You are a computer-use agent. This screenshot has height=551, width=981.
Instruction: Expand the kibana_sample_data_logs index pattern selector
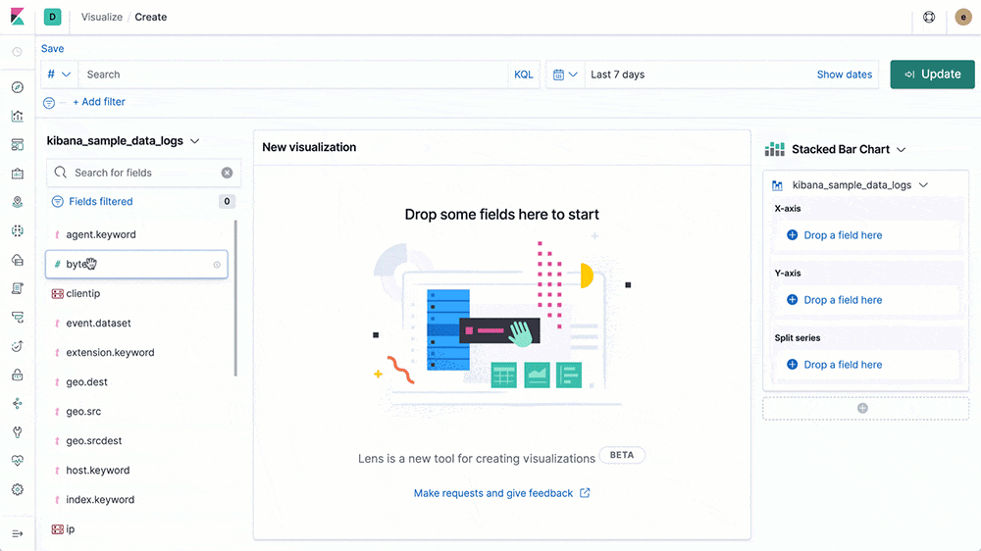pyautogui.click(x=123, y=141)
